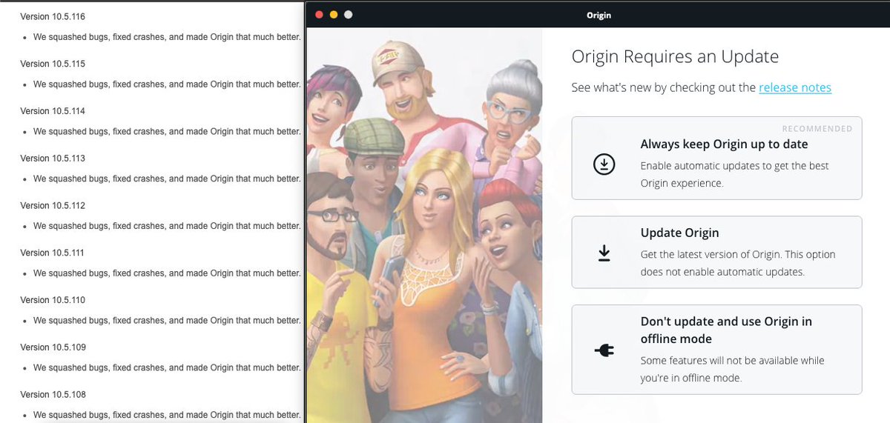Select the Update Origin option

pyautogui.click(x=716, y=252)
